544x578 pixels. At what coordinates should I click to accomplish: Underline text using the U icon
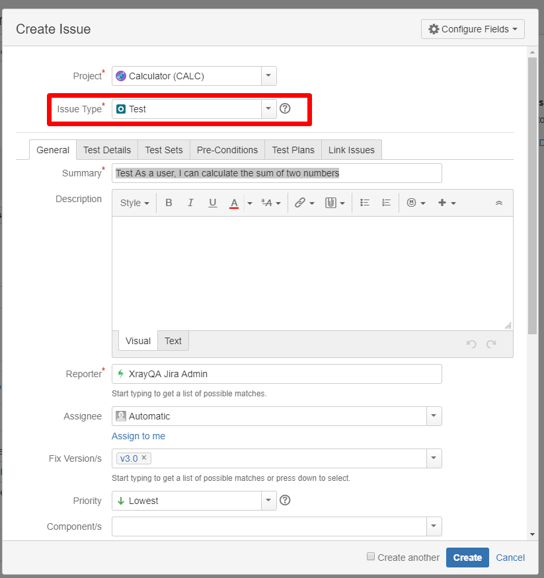tap(212, 203)
